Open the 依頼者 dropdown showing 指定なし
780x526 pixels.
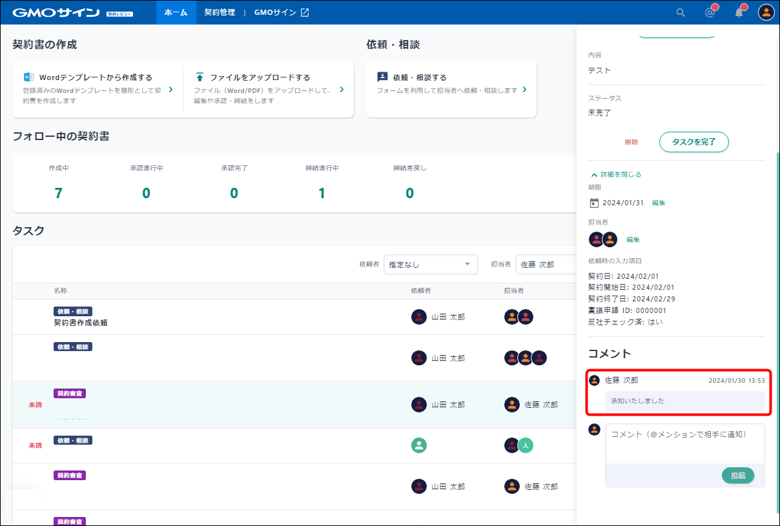431,264
